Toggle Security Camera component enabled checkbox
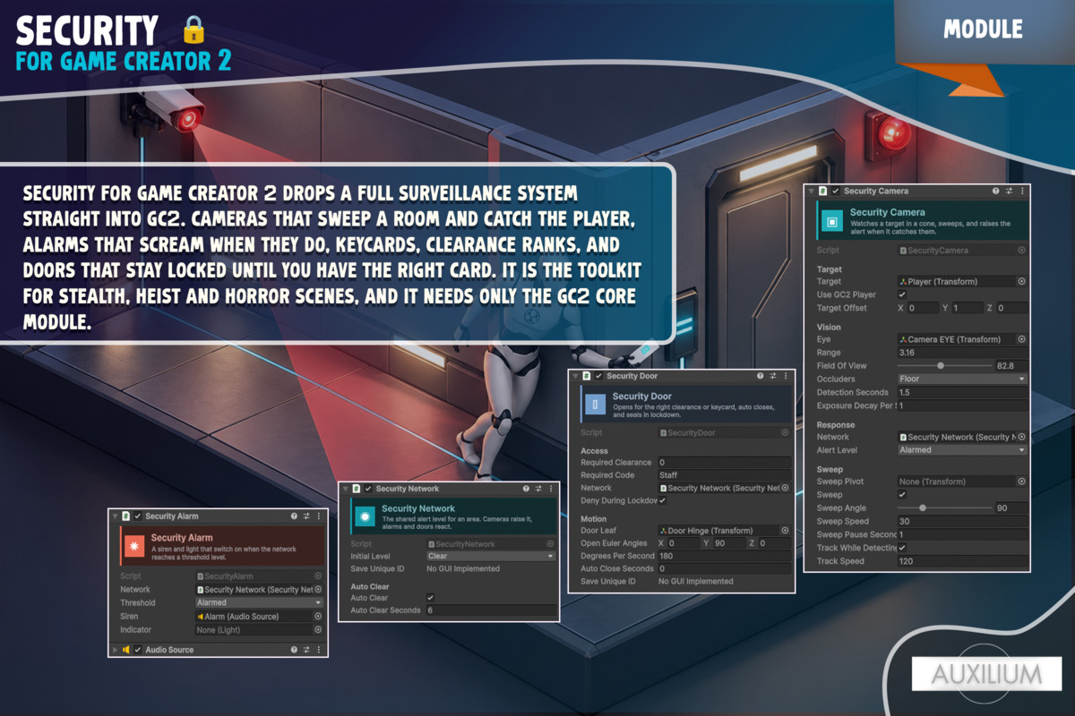This screenshot has height=716, width=1075. pyautogui.click(x=836, y=191)
